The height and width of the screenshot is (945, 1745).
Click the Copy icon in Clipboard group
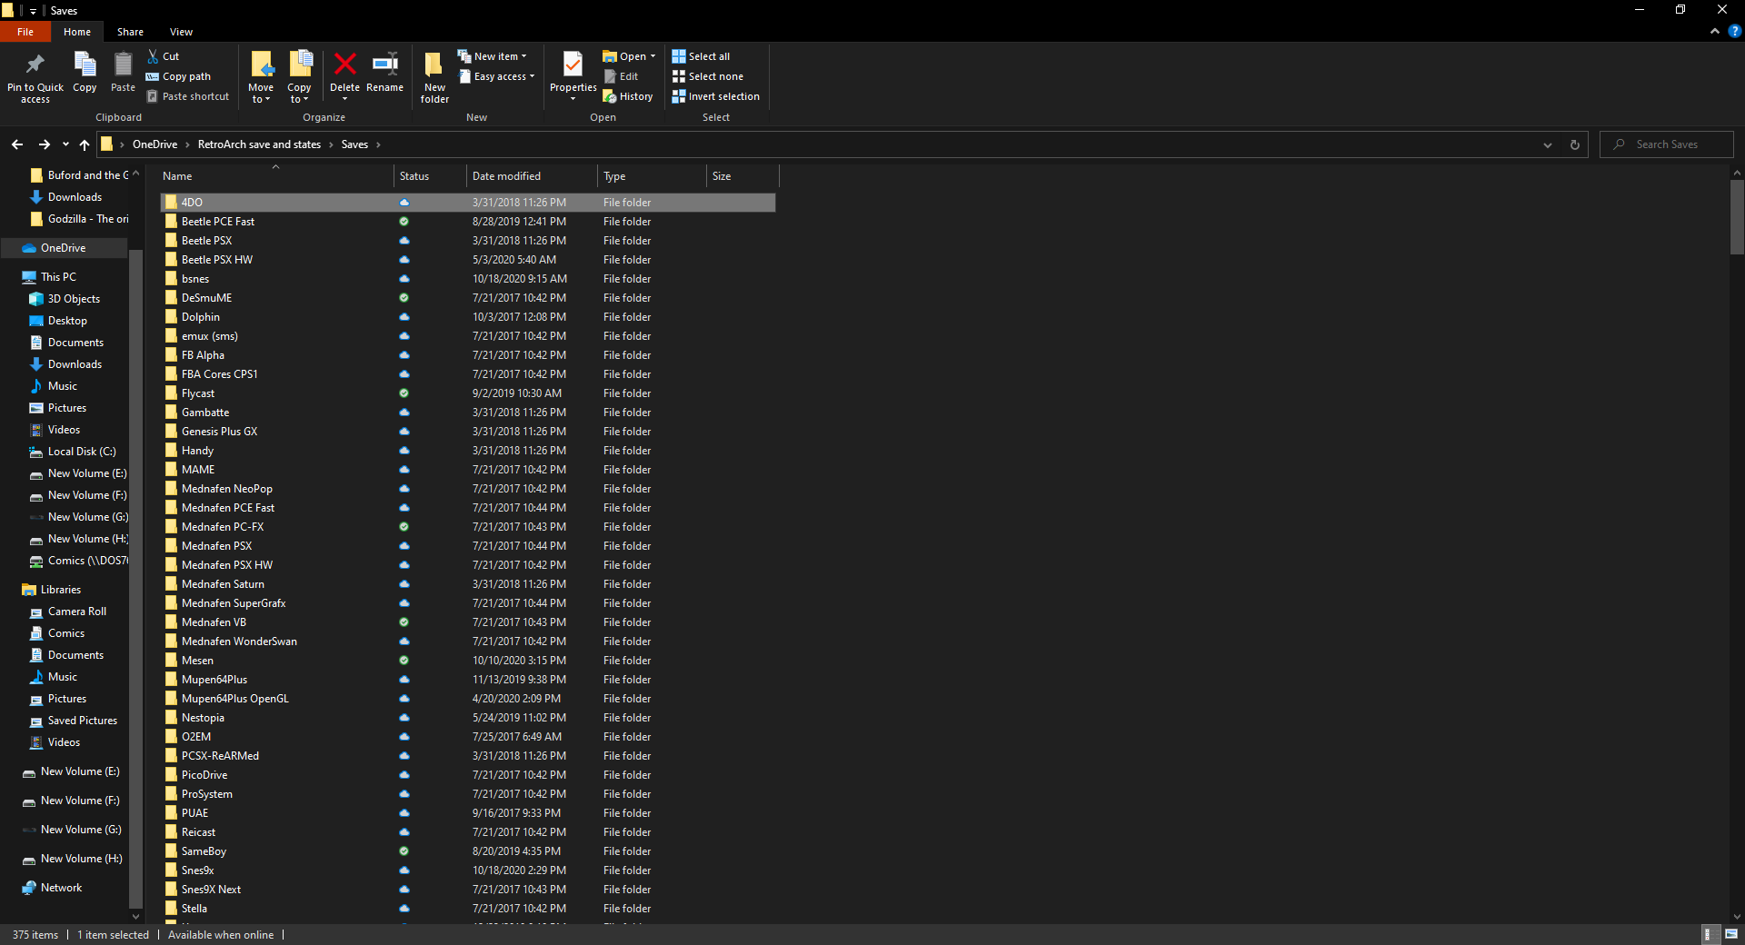85,65
